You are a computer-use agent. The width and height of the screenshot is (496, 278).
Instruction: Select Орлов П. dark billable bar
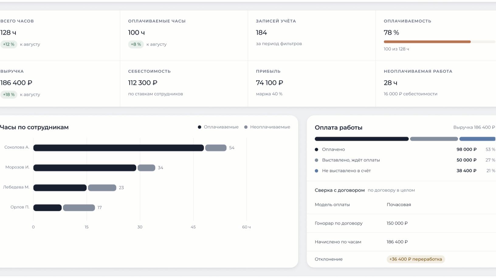pyautogui.click(x=47, y=208)
